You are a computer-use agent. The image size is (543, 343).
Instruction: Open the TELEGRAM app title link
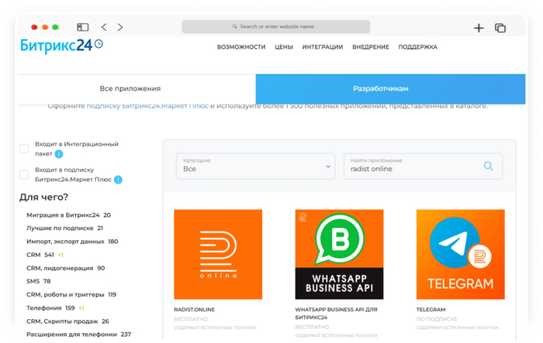click(x=431, y=310)
